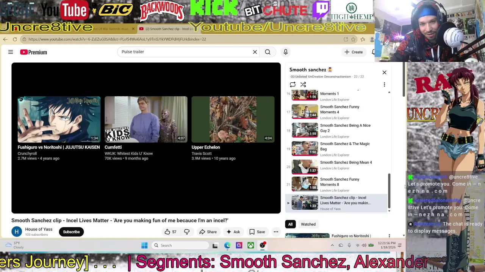485x272 pixels.
Task: Open battery status tray icon
Action: tap(371, 246)
